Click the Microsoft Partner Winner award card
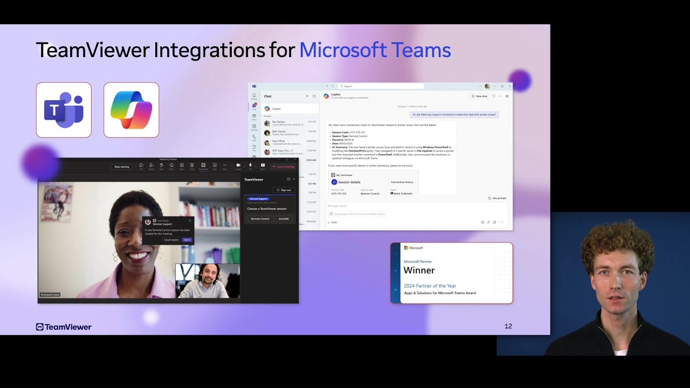The width and height of the screenshot is (690, 388). [452, 273]
